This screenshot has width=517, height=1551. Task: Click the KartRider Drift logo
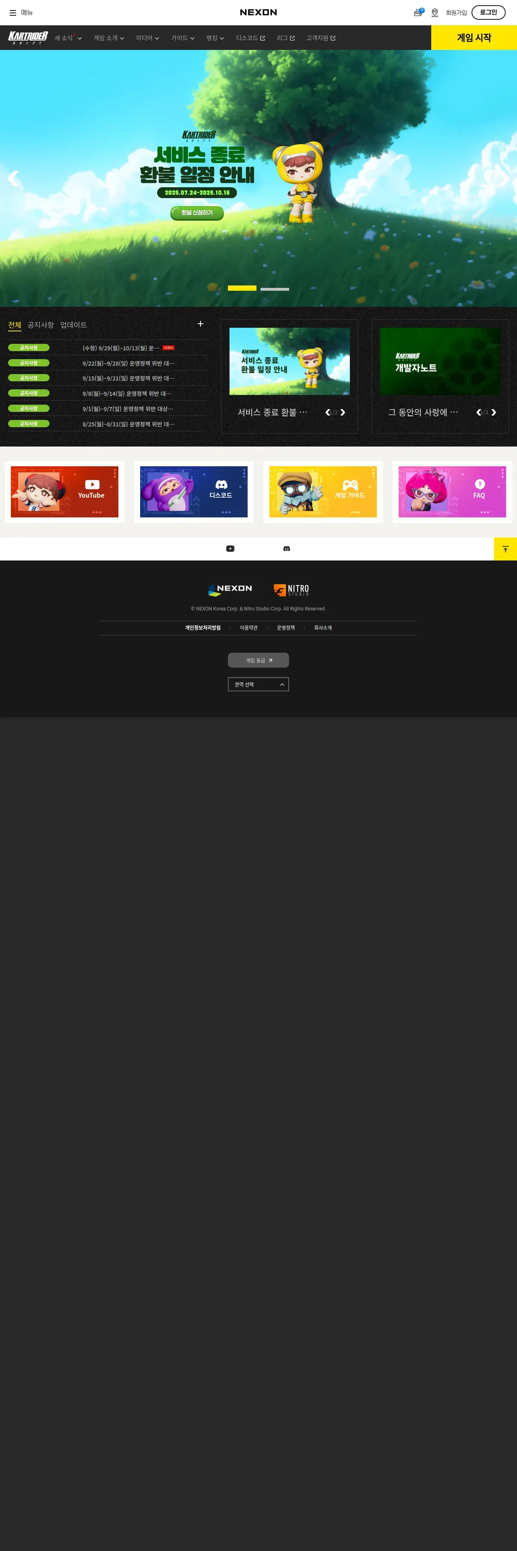coord(28,38)
